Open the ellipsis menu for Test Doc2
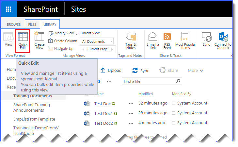The image size is (238, 147). click(x=131, y=123)
